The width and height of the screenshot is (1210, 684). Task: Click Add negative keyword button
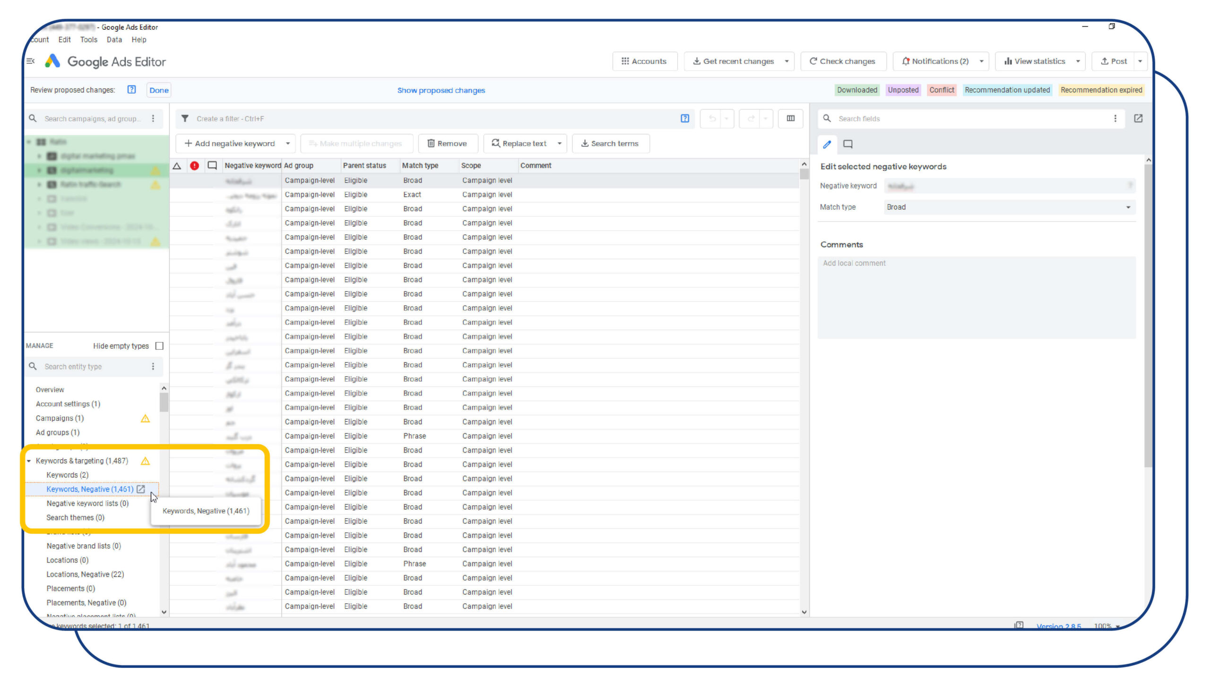coord(229,144)
